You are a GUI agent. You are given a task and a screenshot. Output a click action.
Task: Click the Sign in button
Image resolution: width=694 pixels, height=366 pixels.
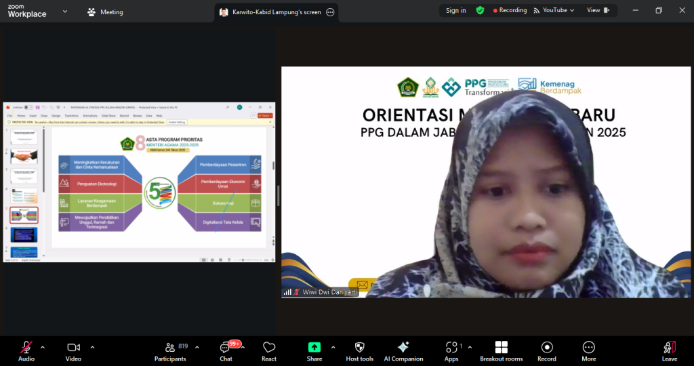pos(456,10)
